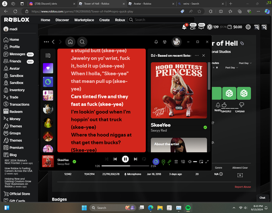Click Report Abuse link

pos(243,187)
